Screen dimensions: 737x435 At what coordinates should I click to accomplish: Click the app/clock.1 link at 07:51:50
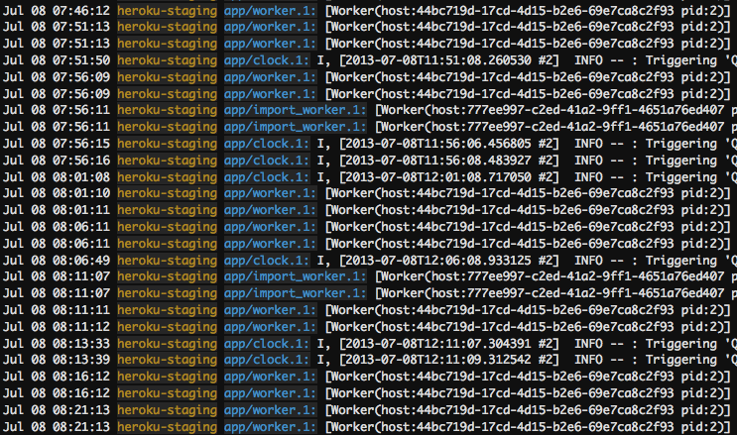(267, 60)
